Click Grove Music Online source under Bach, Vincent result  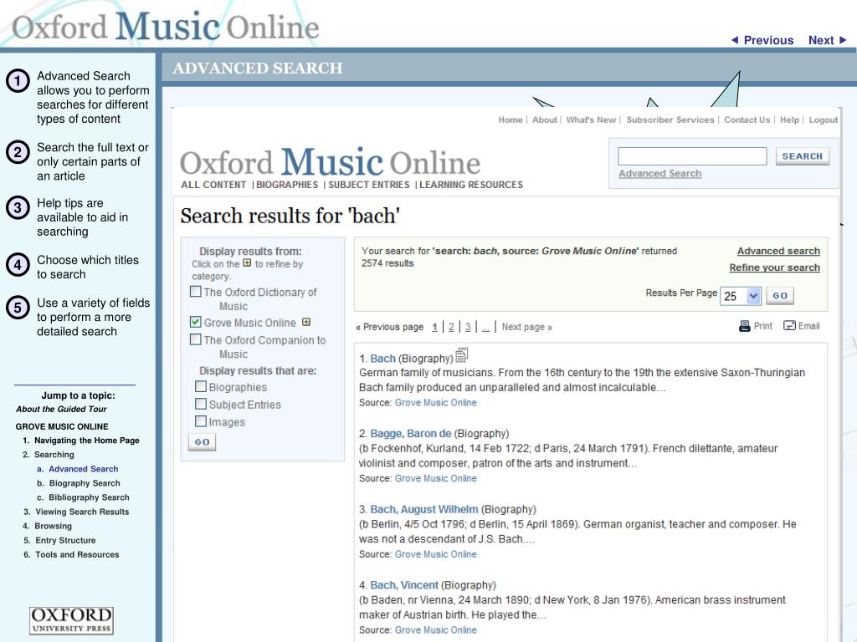point(435,630)
